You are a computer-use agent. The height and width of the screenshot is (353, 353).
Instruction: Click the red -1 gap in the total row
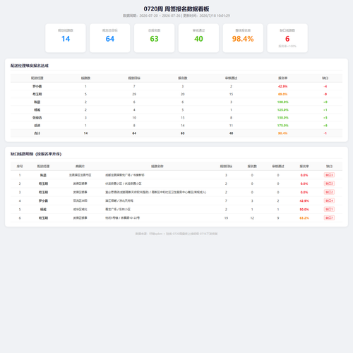coord(325,133)
